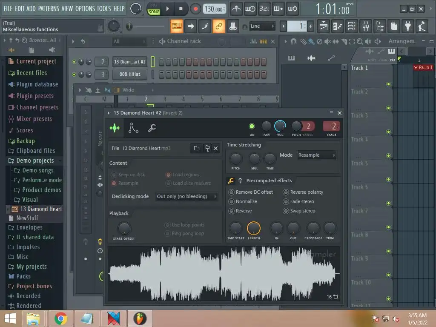The width and height of the screenshot is (436, 327).
Task: Open sampler window options arrow menu
Action: pyautogui.click(x=109, y=113)
